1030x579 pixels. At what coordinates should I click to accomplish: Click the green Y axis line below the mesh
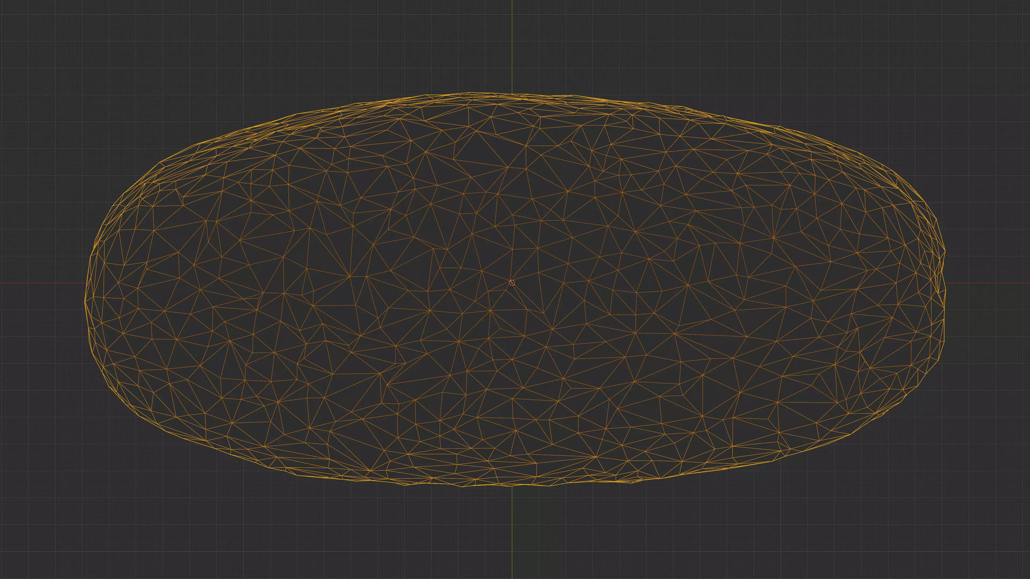coord(512,536)
